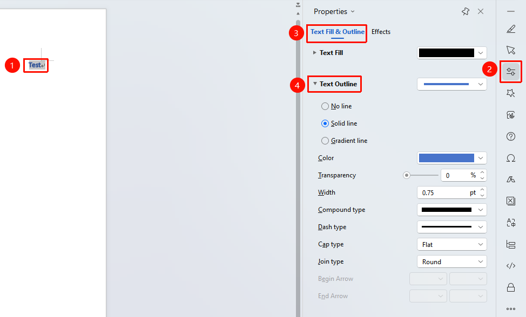Increase Transparency with the up stepper arrow

[482, 173]
